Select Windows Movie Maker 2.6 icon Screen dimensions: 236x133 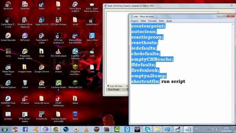point(25,23)
